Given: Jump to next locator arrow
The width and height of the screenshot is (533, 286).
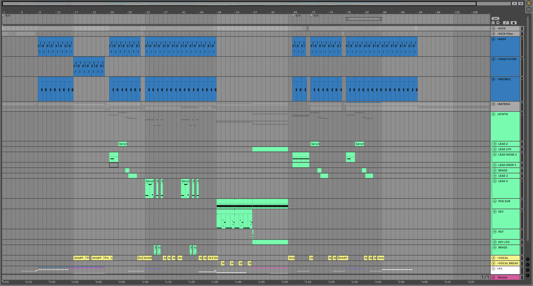Looking at the screenshot, I should [498, 23].
